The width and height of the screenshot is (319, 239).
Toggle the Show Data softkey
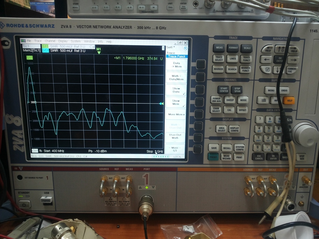pyautogui.click(x=176, y=90)
